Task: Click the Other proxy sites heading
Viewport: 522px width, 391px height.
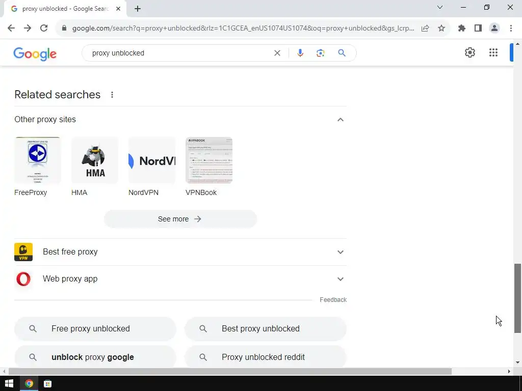Action: point(45,119)
